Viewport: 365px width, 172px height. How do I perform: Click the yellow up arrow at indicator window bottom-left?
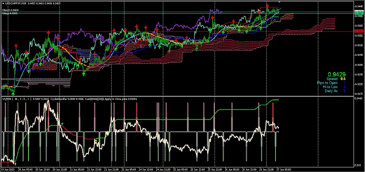pos(15,163)
